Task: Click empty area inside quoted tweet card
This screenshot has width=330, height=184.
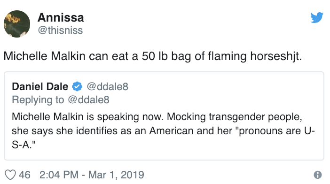Action: pos(211,147)
